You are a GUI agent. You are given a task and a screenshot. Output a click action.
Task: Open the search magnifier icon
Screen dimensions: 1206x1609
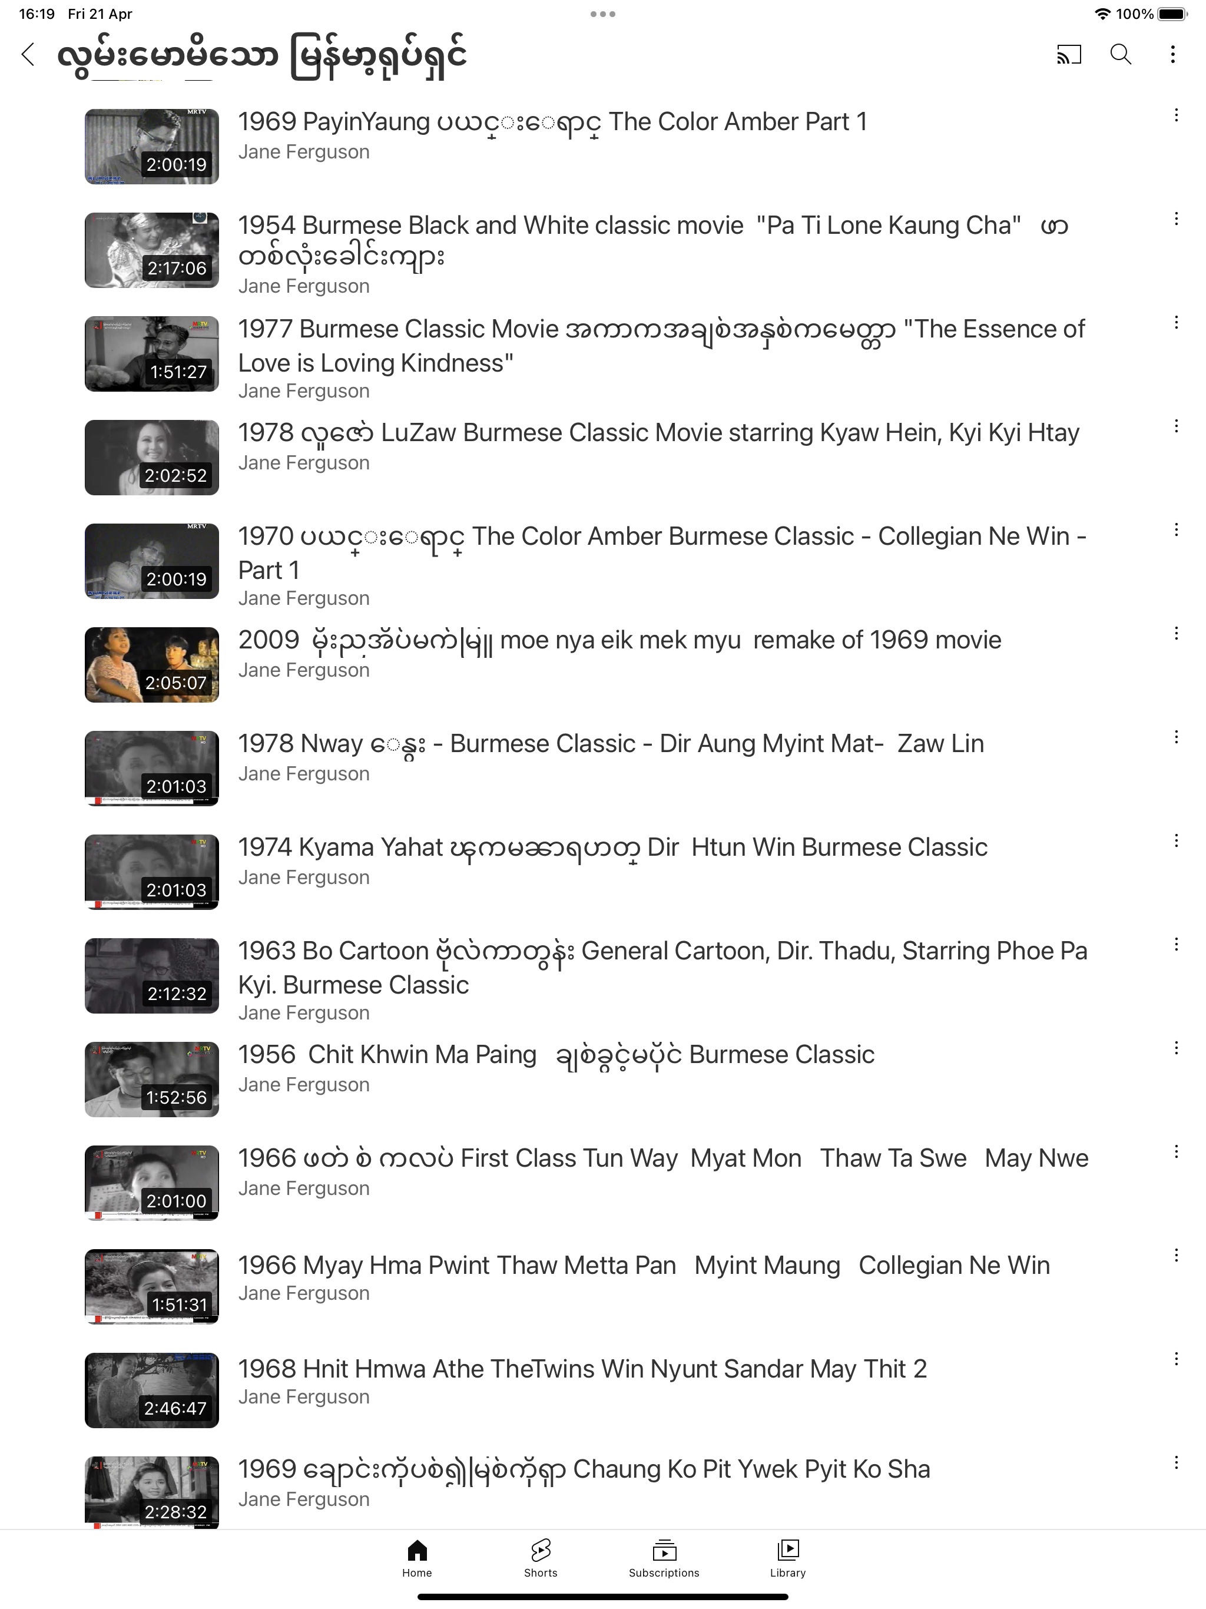[1121, 55]
